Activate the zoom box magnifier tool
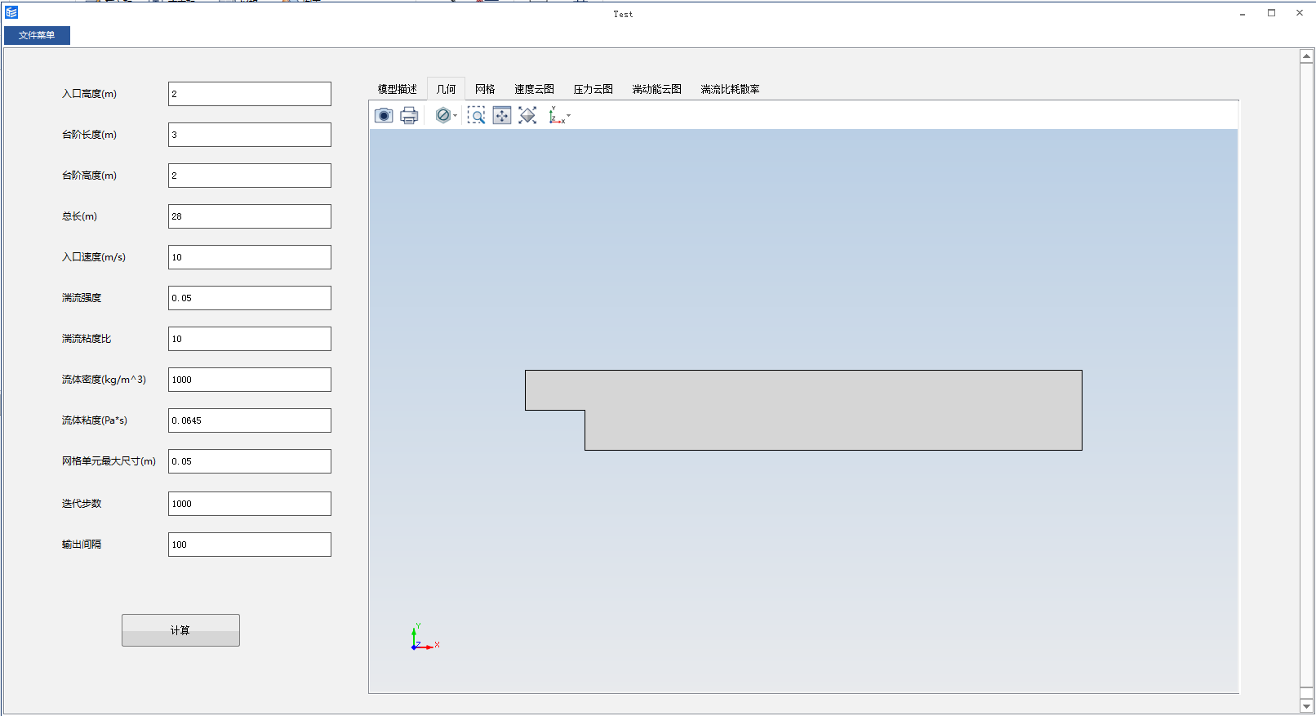This screenshot has width=1316, height=716. pyautogui.click(x=476, y=115)
